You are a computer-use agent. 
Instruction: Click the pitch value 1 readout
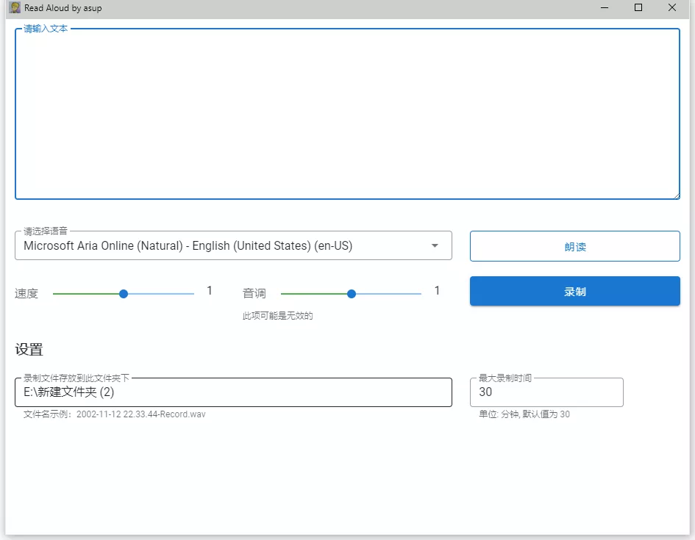point(437,291)
